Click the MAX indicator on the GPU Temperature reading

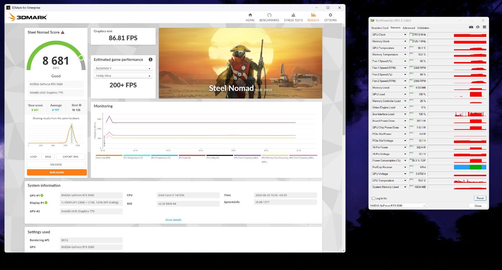[x=411, y=47]
